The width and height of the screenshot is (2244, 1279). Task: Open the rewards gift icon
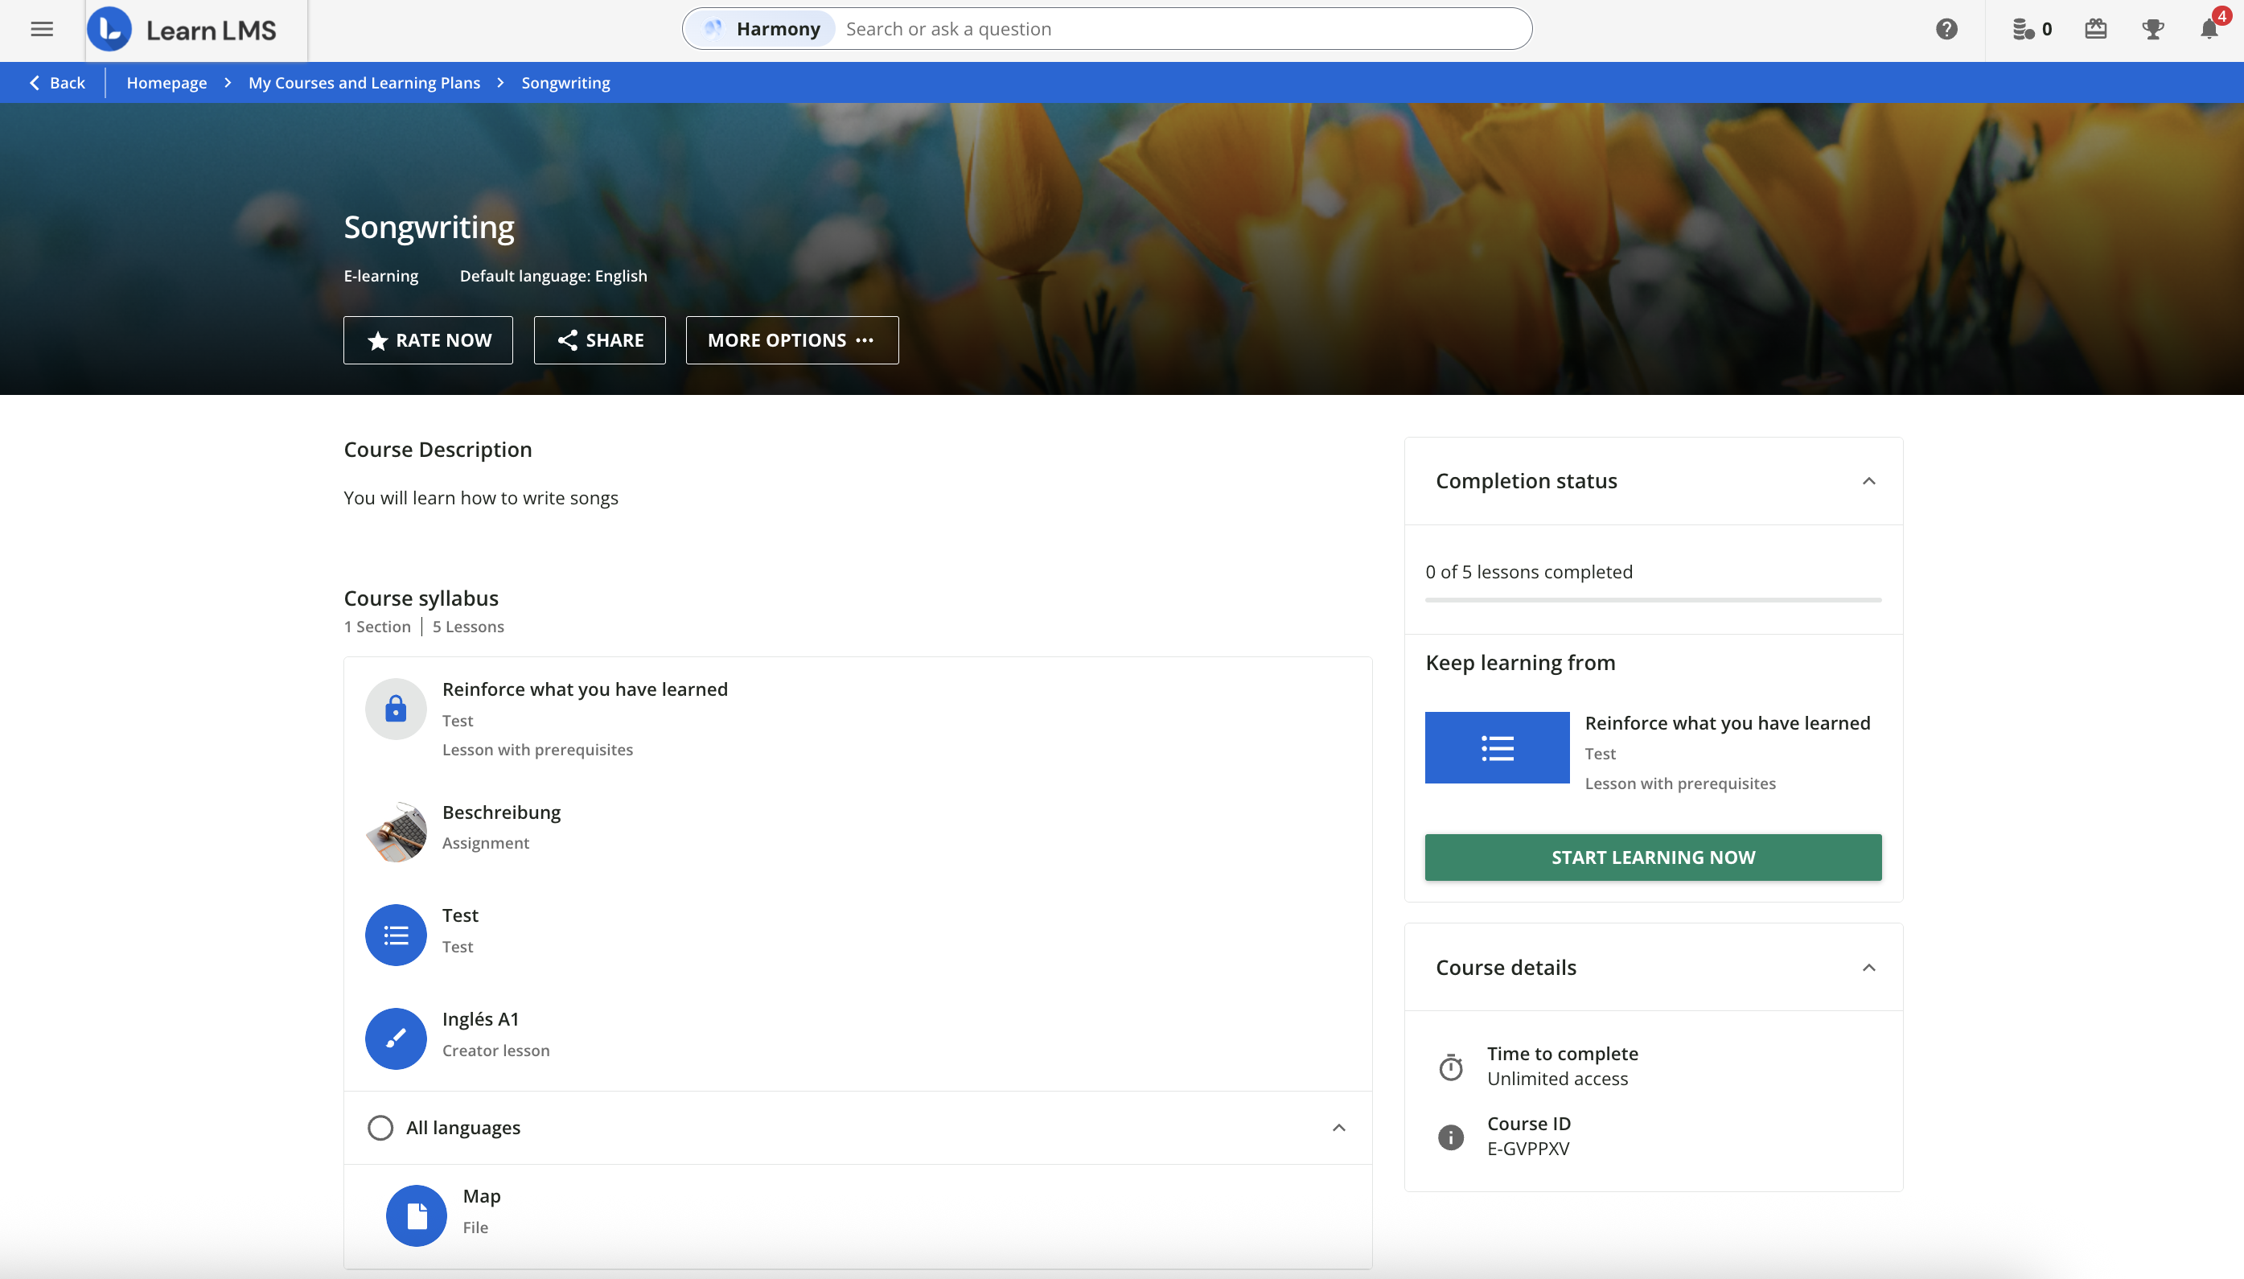[x=2094, y=29]
